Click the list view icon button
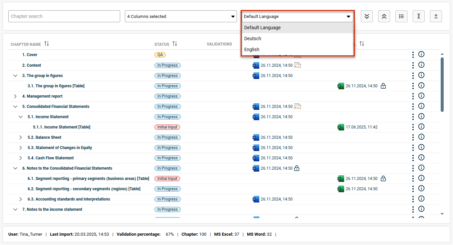 tap(401, 16)
